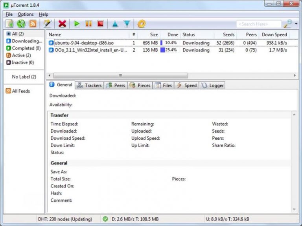Screen dimensions: 302x226
Task: Switch to the General tab
Action: [x=61, y=85]
